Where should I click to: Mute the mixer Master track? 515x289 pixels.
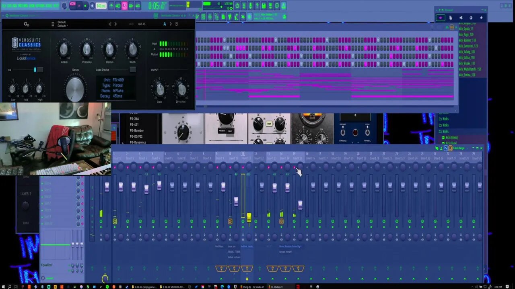click(x=101, y=222)
